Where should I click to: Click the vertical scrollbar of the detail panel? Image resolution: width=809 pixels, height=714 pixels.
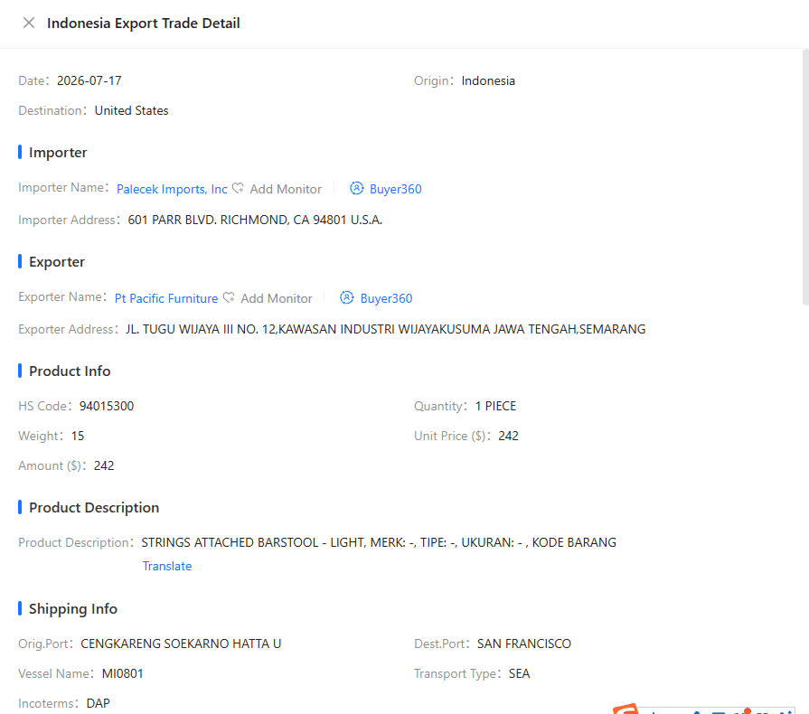click(x=805, y=177)
